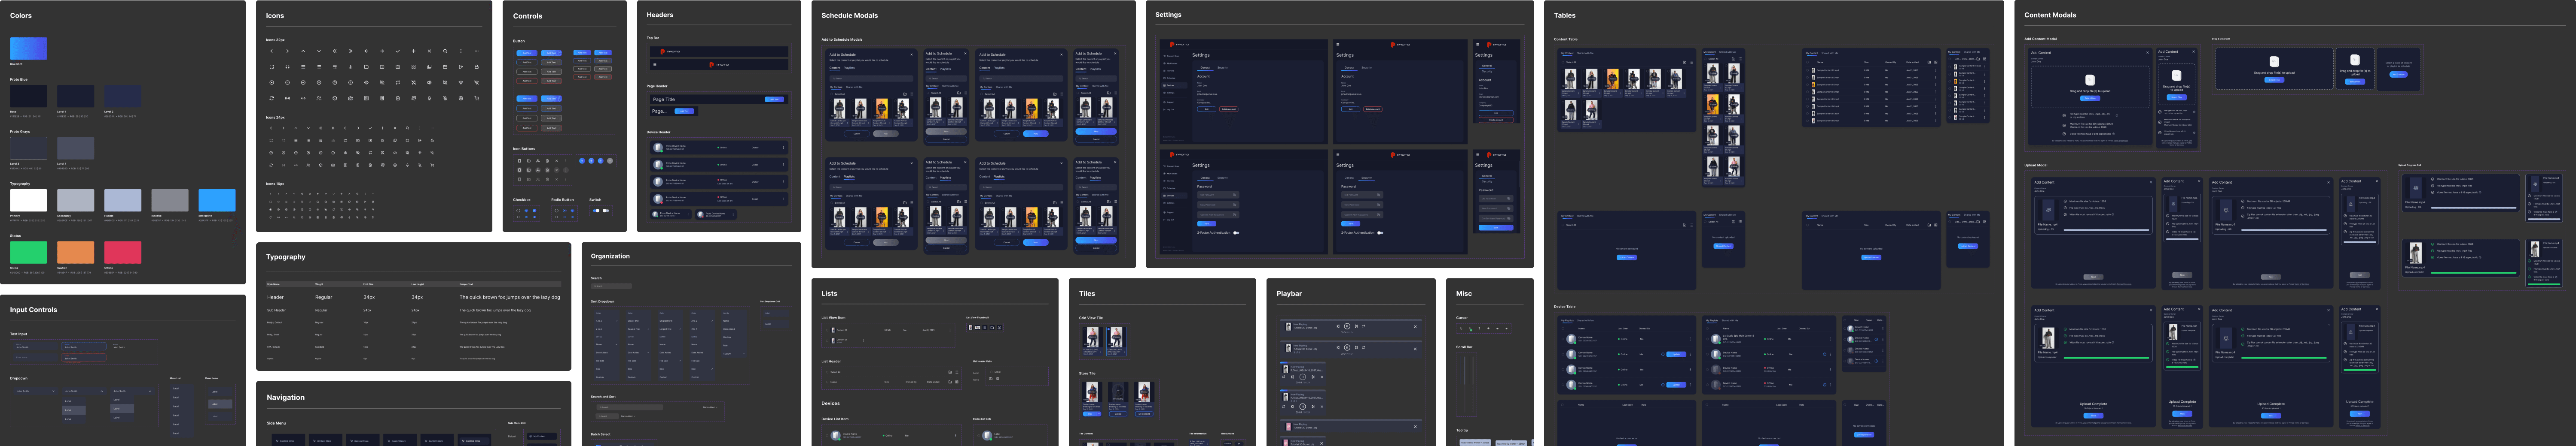Select the first radio under Radio Button label
The width and height of the screenshot is (2576, 446).
coord(557,211)
